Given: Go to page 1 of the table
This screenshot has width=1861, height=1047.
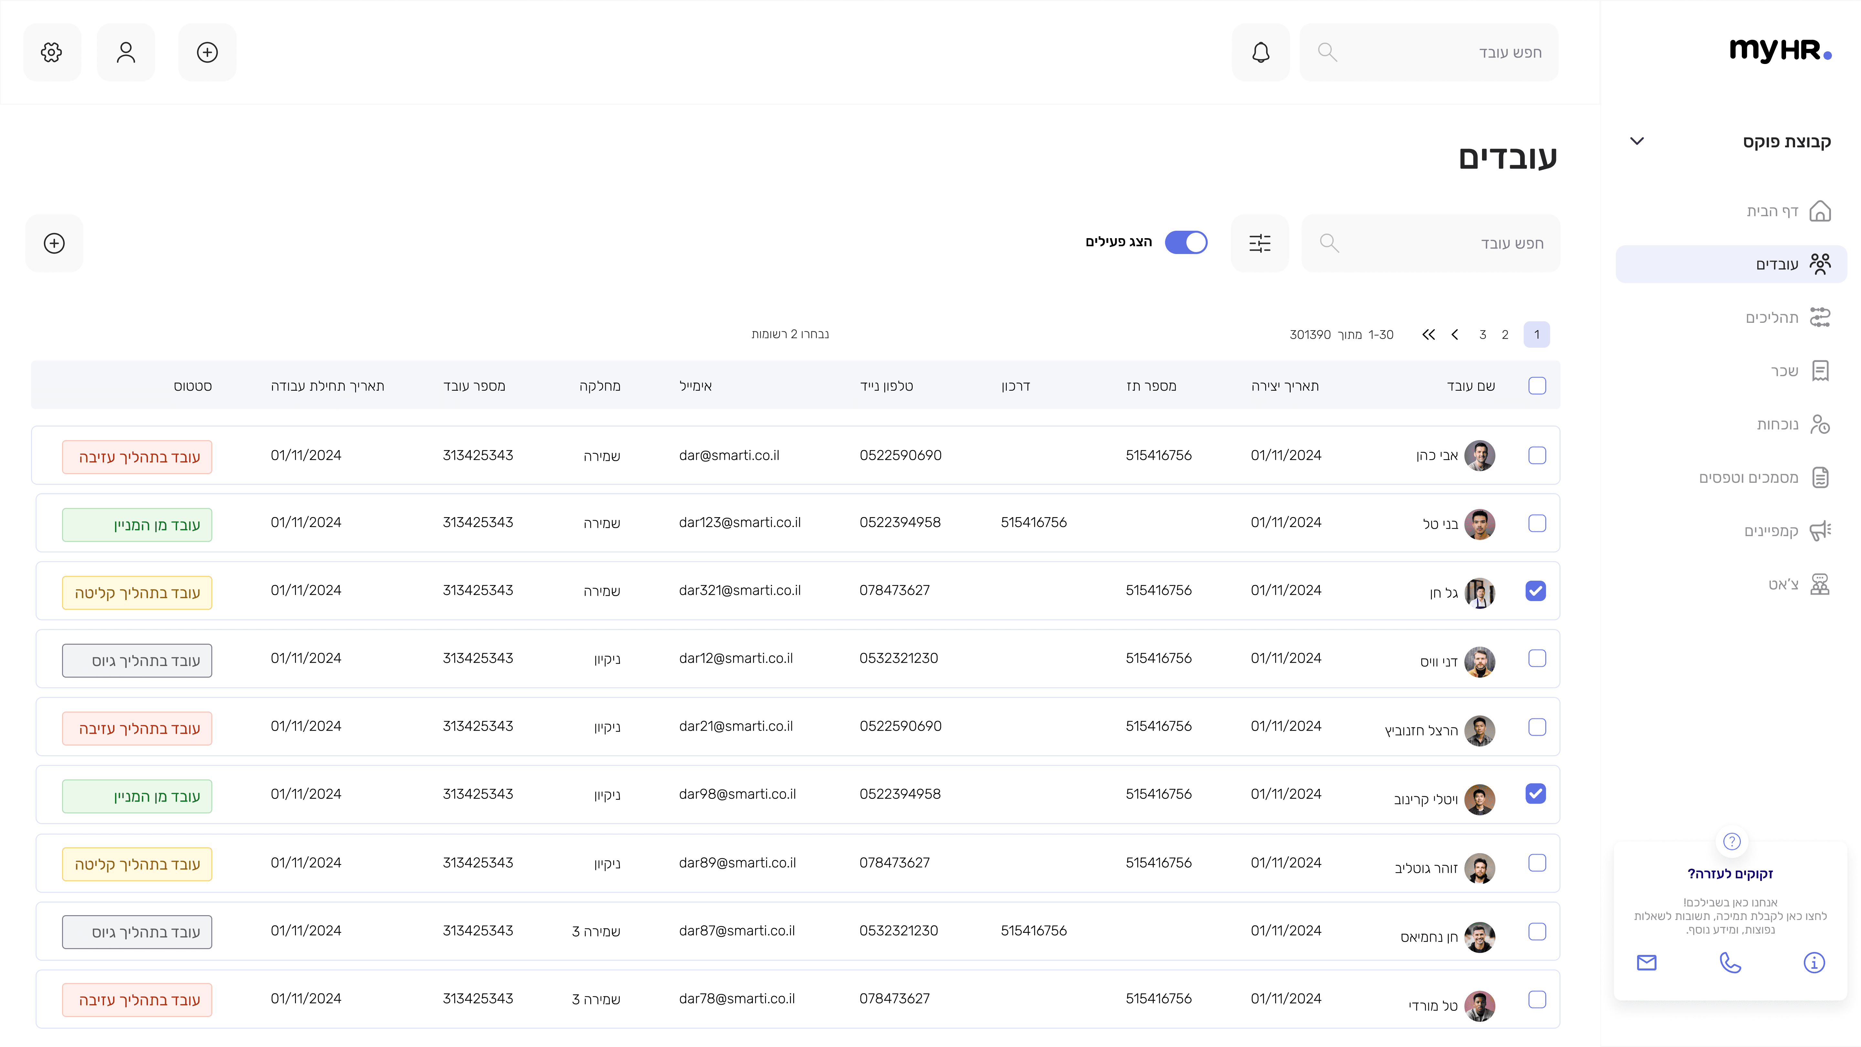Looking at the screenshot, I should tap(1537, 334).
